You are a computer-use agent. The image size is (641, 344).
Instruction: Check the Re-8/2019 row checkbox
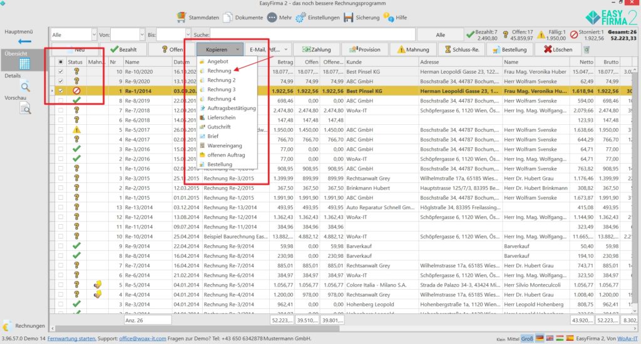tap(61, 101)
